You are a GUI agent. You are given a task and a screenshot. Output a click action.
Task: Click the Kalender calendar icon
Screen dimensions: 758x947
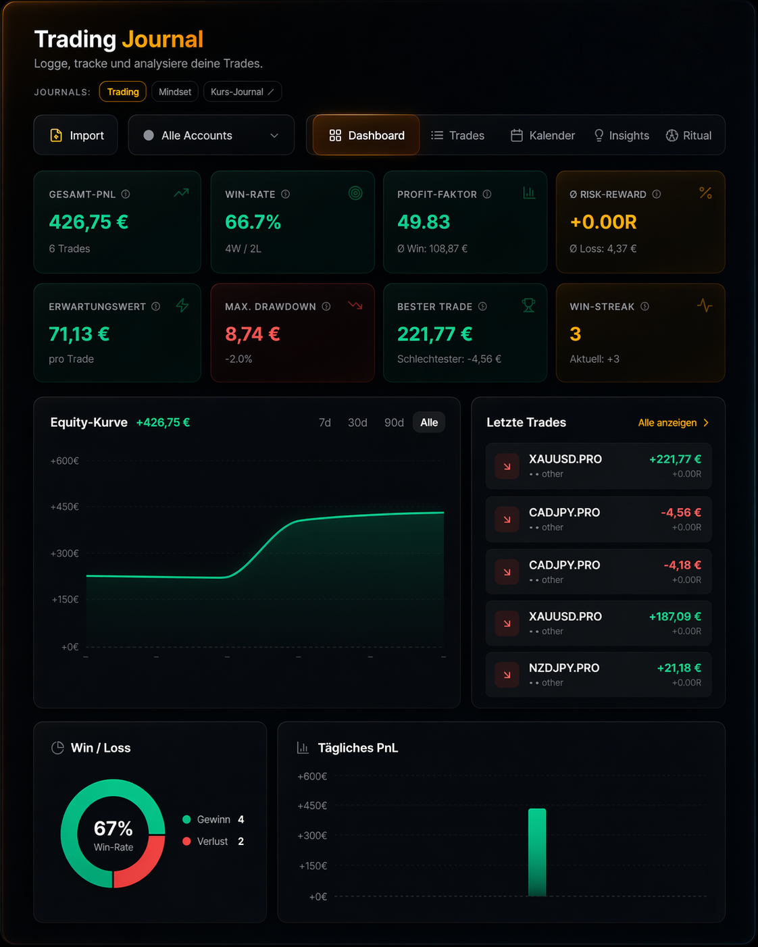(517, 135)
